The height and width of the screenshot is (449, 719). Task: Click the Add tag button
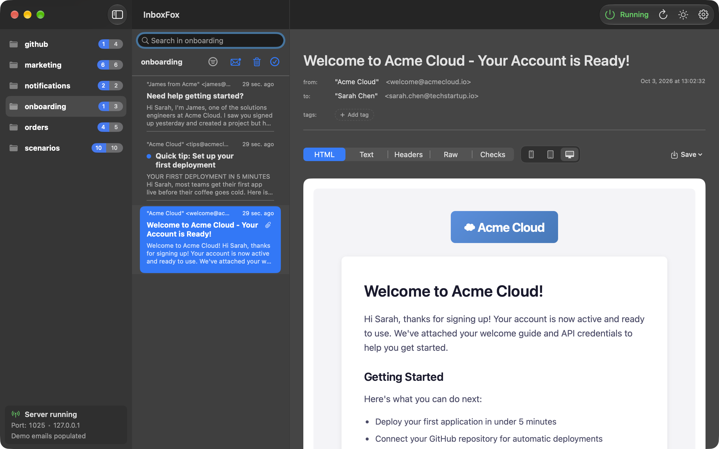[x=354, y=114]
